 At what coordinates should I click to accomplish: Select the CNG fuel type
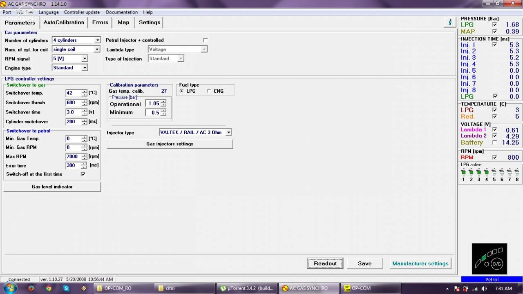(x=209, y=91)
